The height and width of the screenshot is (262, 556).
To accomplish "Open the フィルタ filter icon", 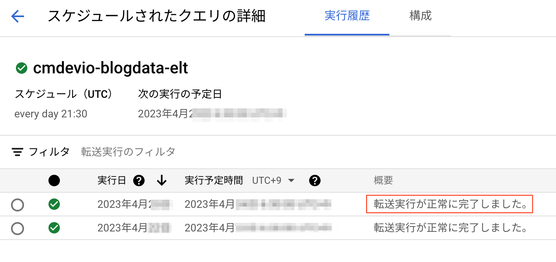I will tap(17, 152).
